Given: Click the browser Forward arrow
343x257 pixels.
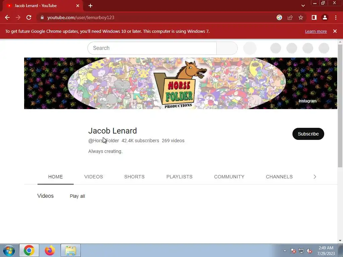Looking at the screenshot, I should click(x=18, y=17).
